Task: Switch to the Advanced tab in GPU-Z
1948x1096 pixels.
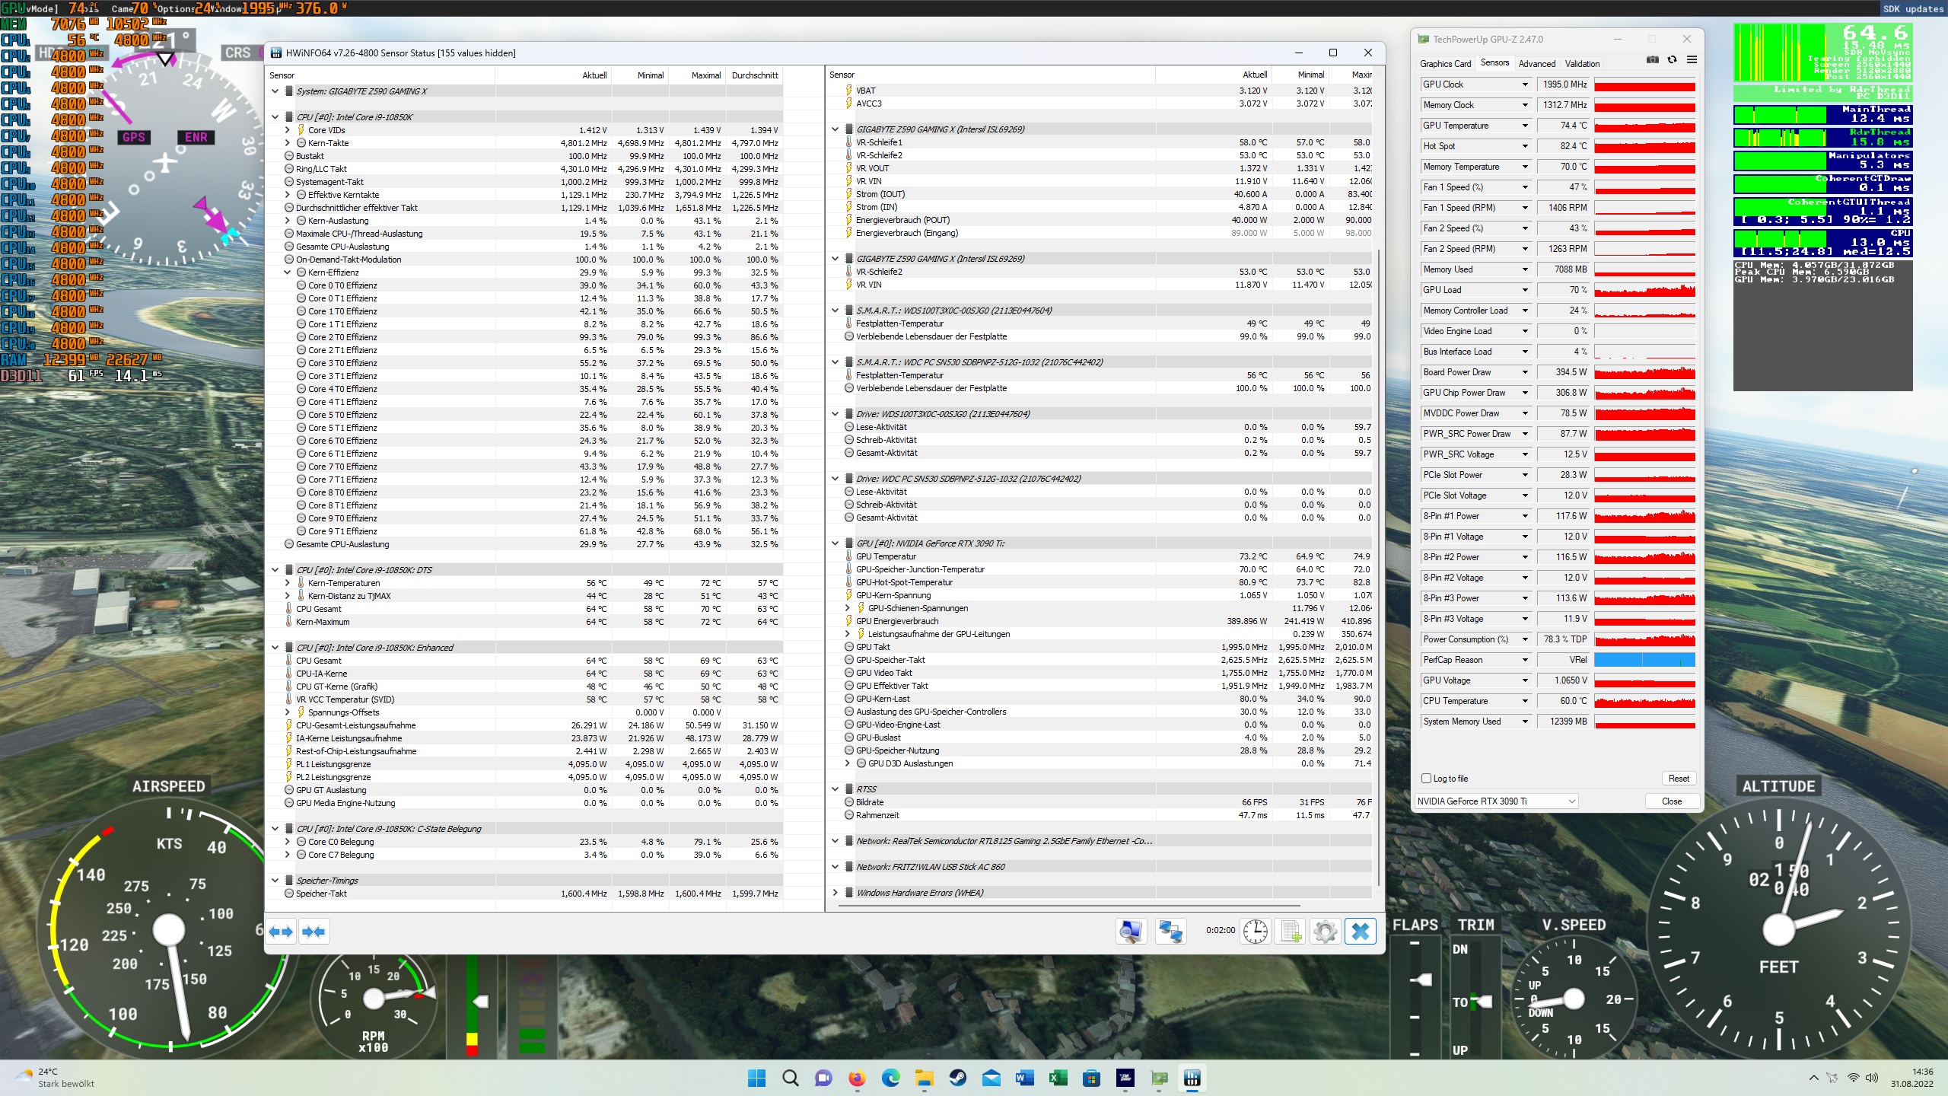Action: coord(1536,64)
